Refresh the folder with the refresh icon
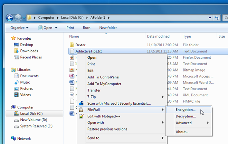This screenshot has width=228, height=144. pos(217,18)
